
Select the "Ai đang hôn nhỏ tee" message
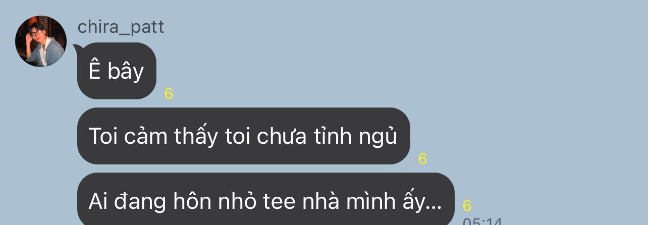(x=265, y=200)
